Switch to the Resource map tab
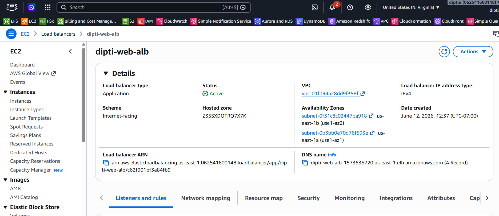The height and width of the screenshot is (216, 499). coord(264,198)
